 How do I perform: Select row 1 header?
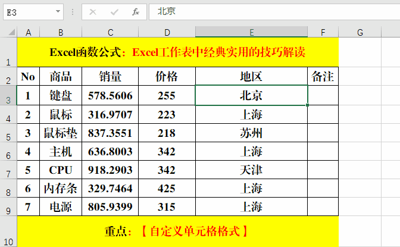point(8,52)
